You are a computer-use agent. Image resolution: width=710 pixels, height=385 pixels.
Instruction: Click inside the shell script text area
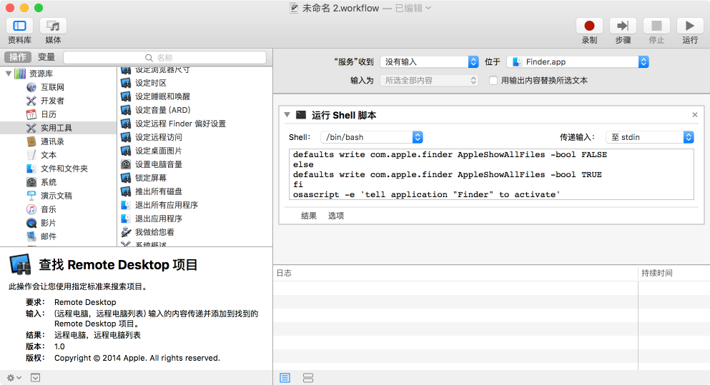click(491, 174)
